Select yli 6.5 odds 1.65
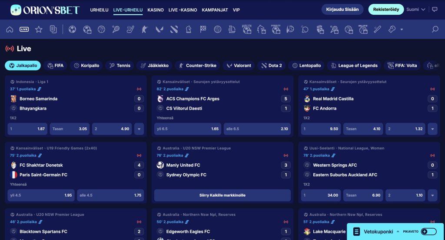This screenshot has height=240, width=445. [188, 129]
